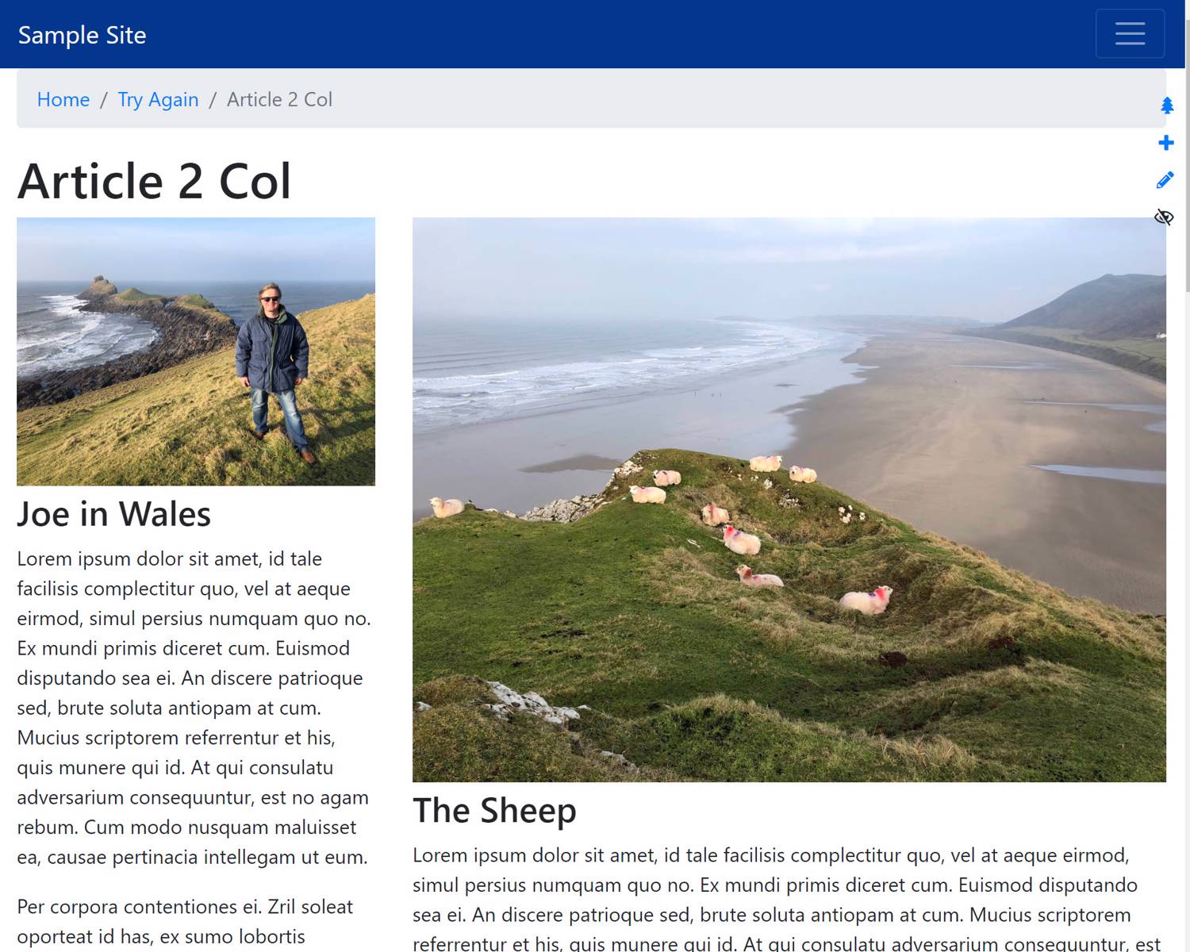Open the hamburger navigation menu
Image resolution: width=1190 pixels, height=952 pixels.
click(x=1130, y=33)
